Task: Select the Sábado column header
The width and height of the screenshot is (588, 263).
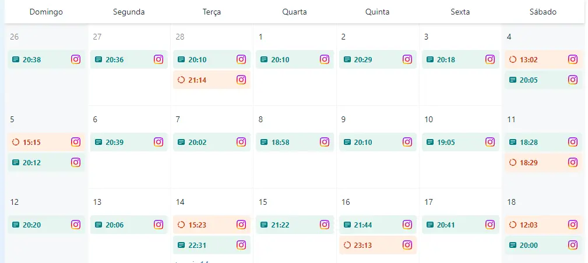Action: [x=543, y=12]
